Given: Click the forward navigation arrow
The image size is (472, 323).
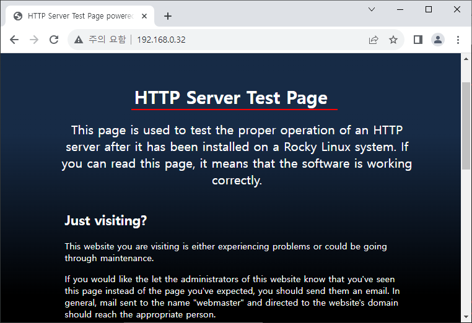Looking at the screenshot, I should (34, 40).
